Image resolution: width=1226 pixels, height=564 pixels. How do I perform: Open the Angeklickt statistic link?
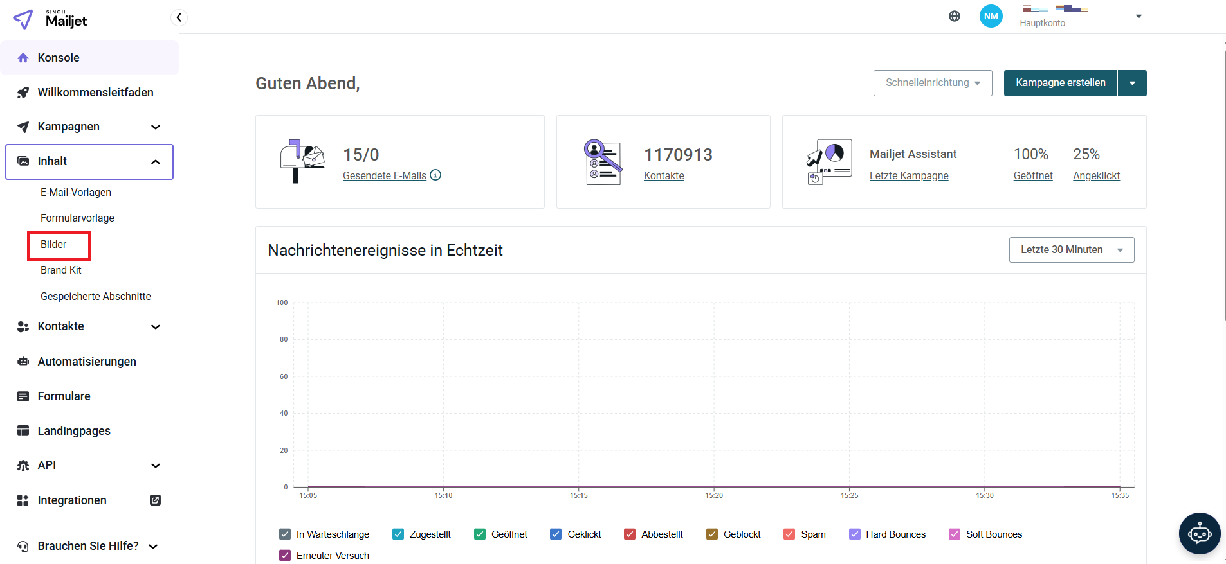click(x=1096, y=175)
